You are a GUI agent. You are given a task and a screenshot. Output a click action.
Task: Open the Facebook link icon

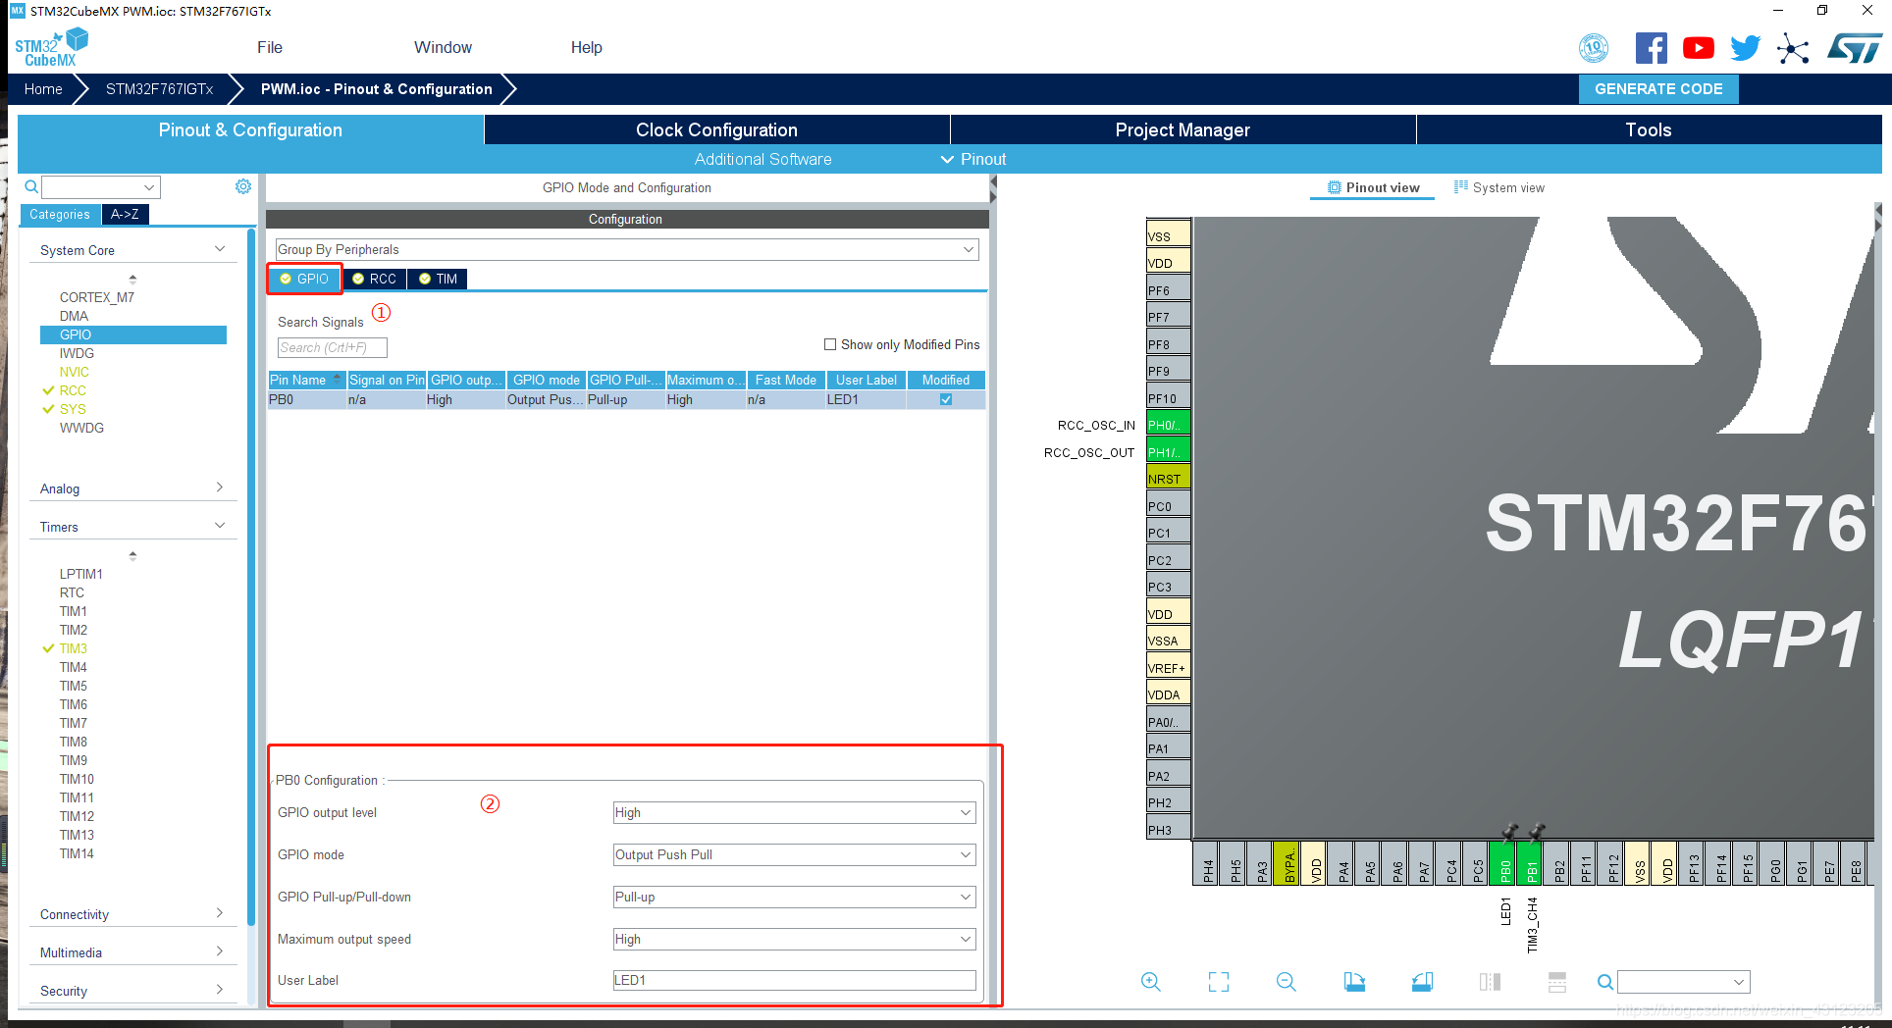tap(1651, 48)
